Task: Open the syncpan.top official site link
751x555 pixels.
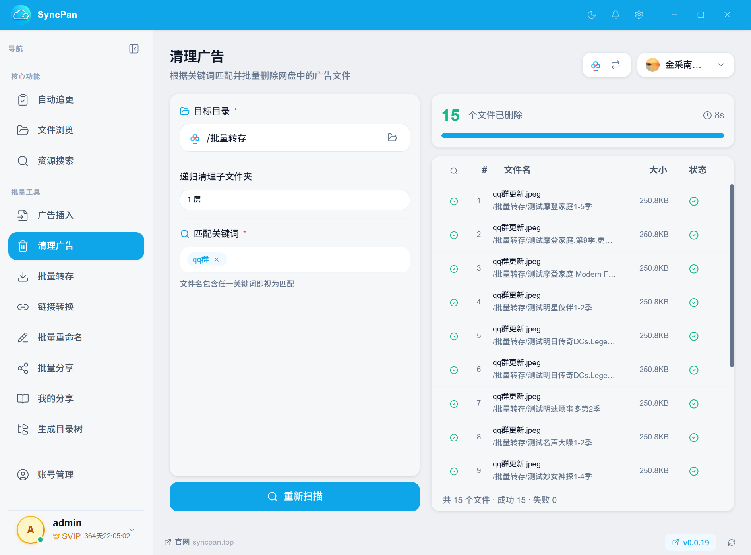Action: pyautogui.click(x=213, y=542)
